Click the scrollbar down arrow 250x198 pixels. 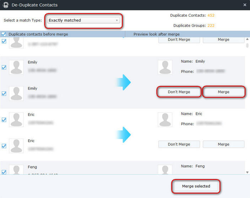pos(247,172)
